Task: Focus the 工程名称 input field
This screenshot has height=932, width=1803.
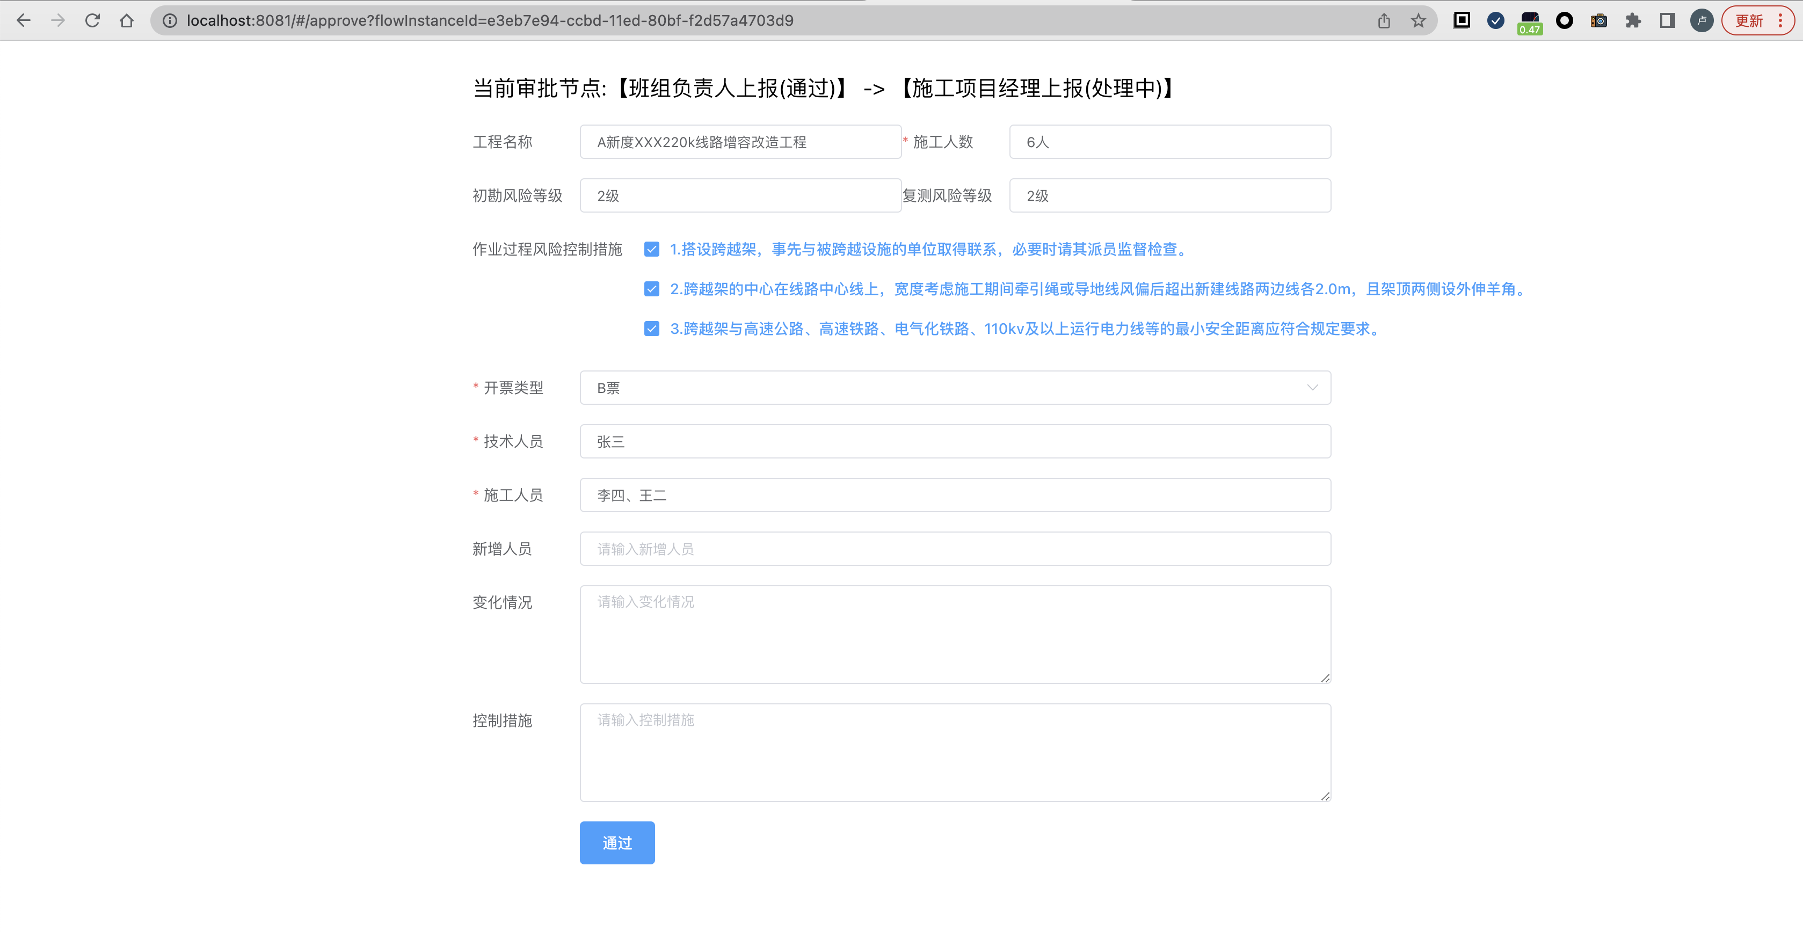Action: (x=740, y=142)
